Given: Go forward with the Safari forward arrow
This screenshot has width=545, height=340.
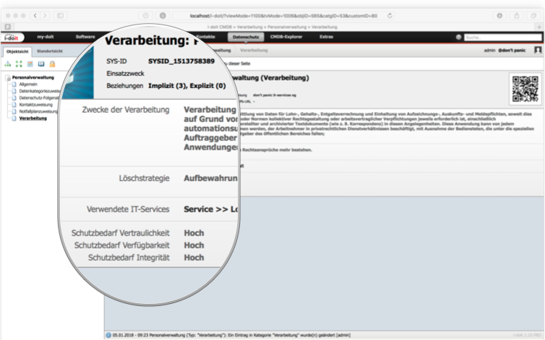Looking at the screenshot, I should click(45, 16).
